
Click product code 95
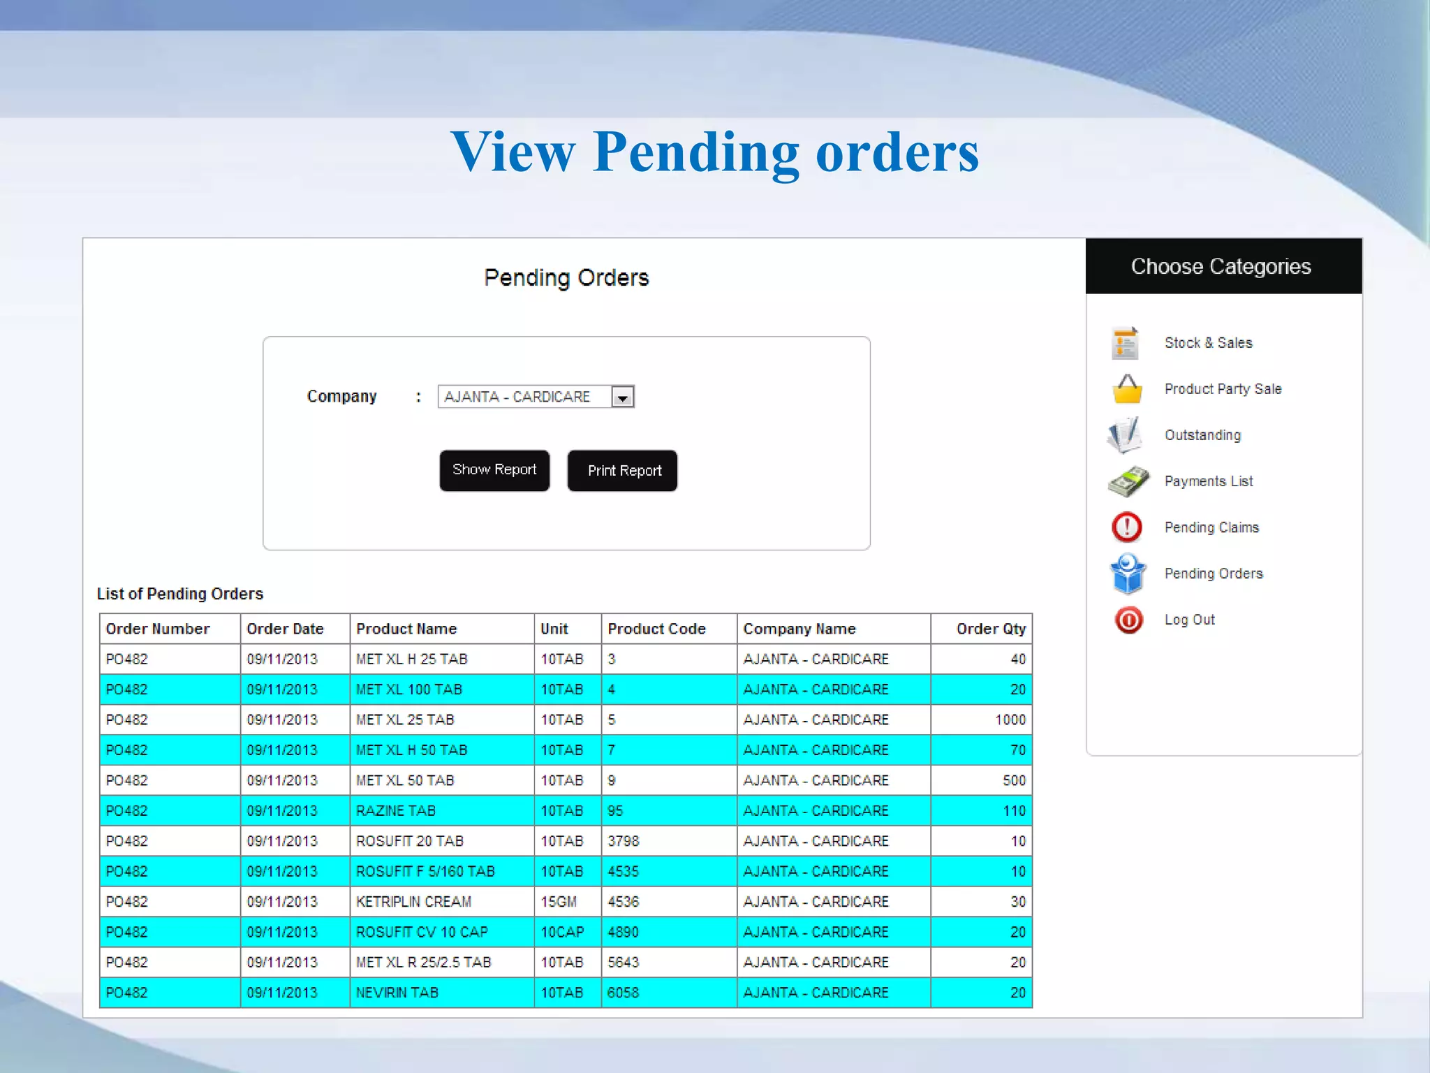[x=669, y=811]
